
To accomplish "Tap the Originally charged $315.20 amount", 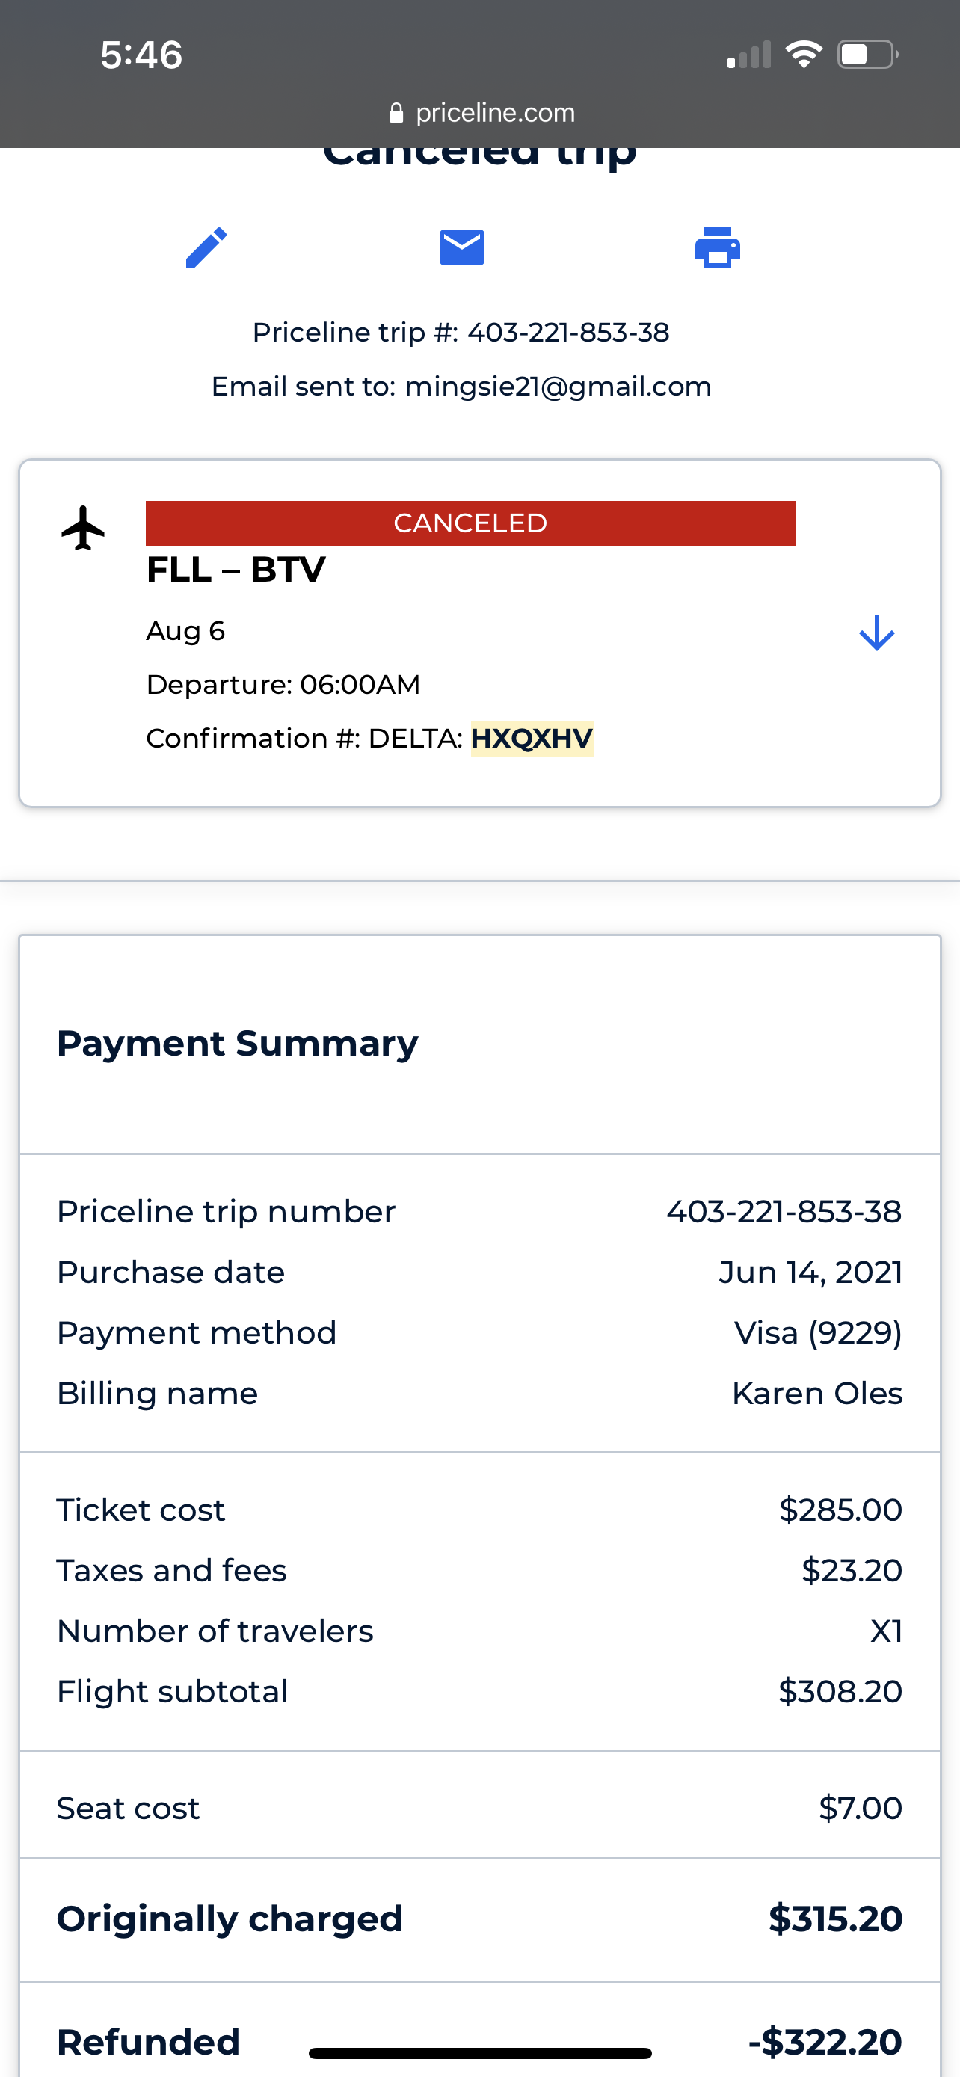I will pos(835,1919).
